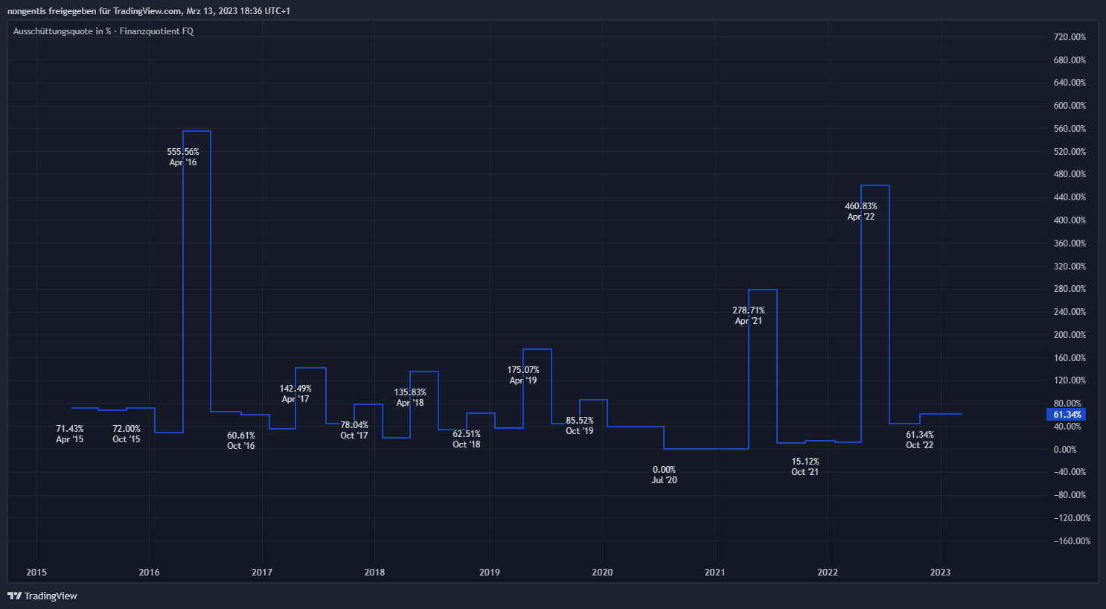This screenshot has height=609, width=1106.
Task: Click the TradingView logo icon
Action: 14,596
